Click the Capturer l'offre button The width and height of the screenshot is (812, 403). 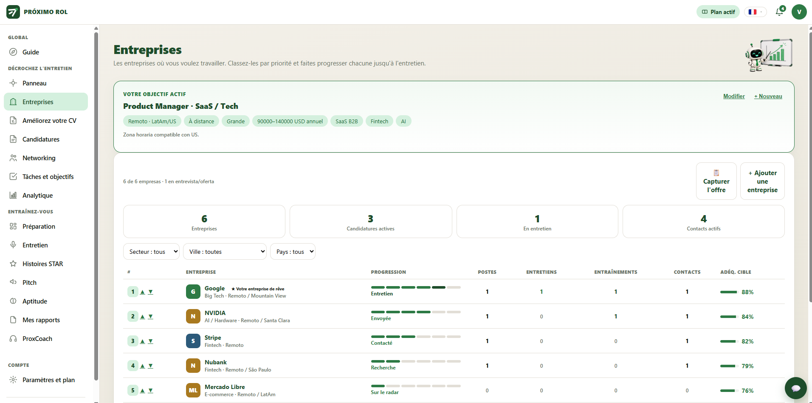[716, 181]
